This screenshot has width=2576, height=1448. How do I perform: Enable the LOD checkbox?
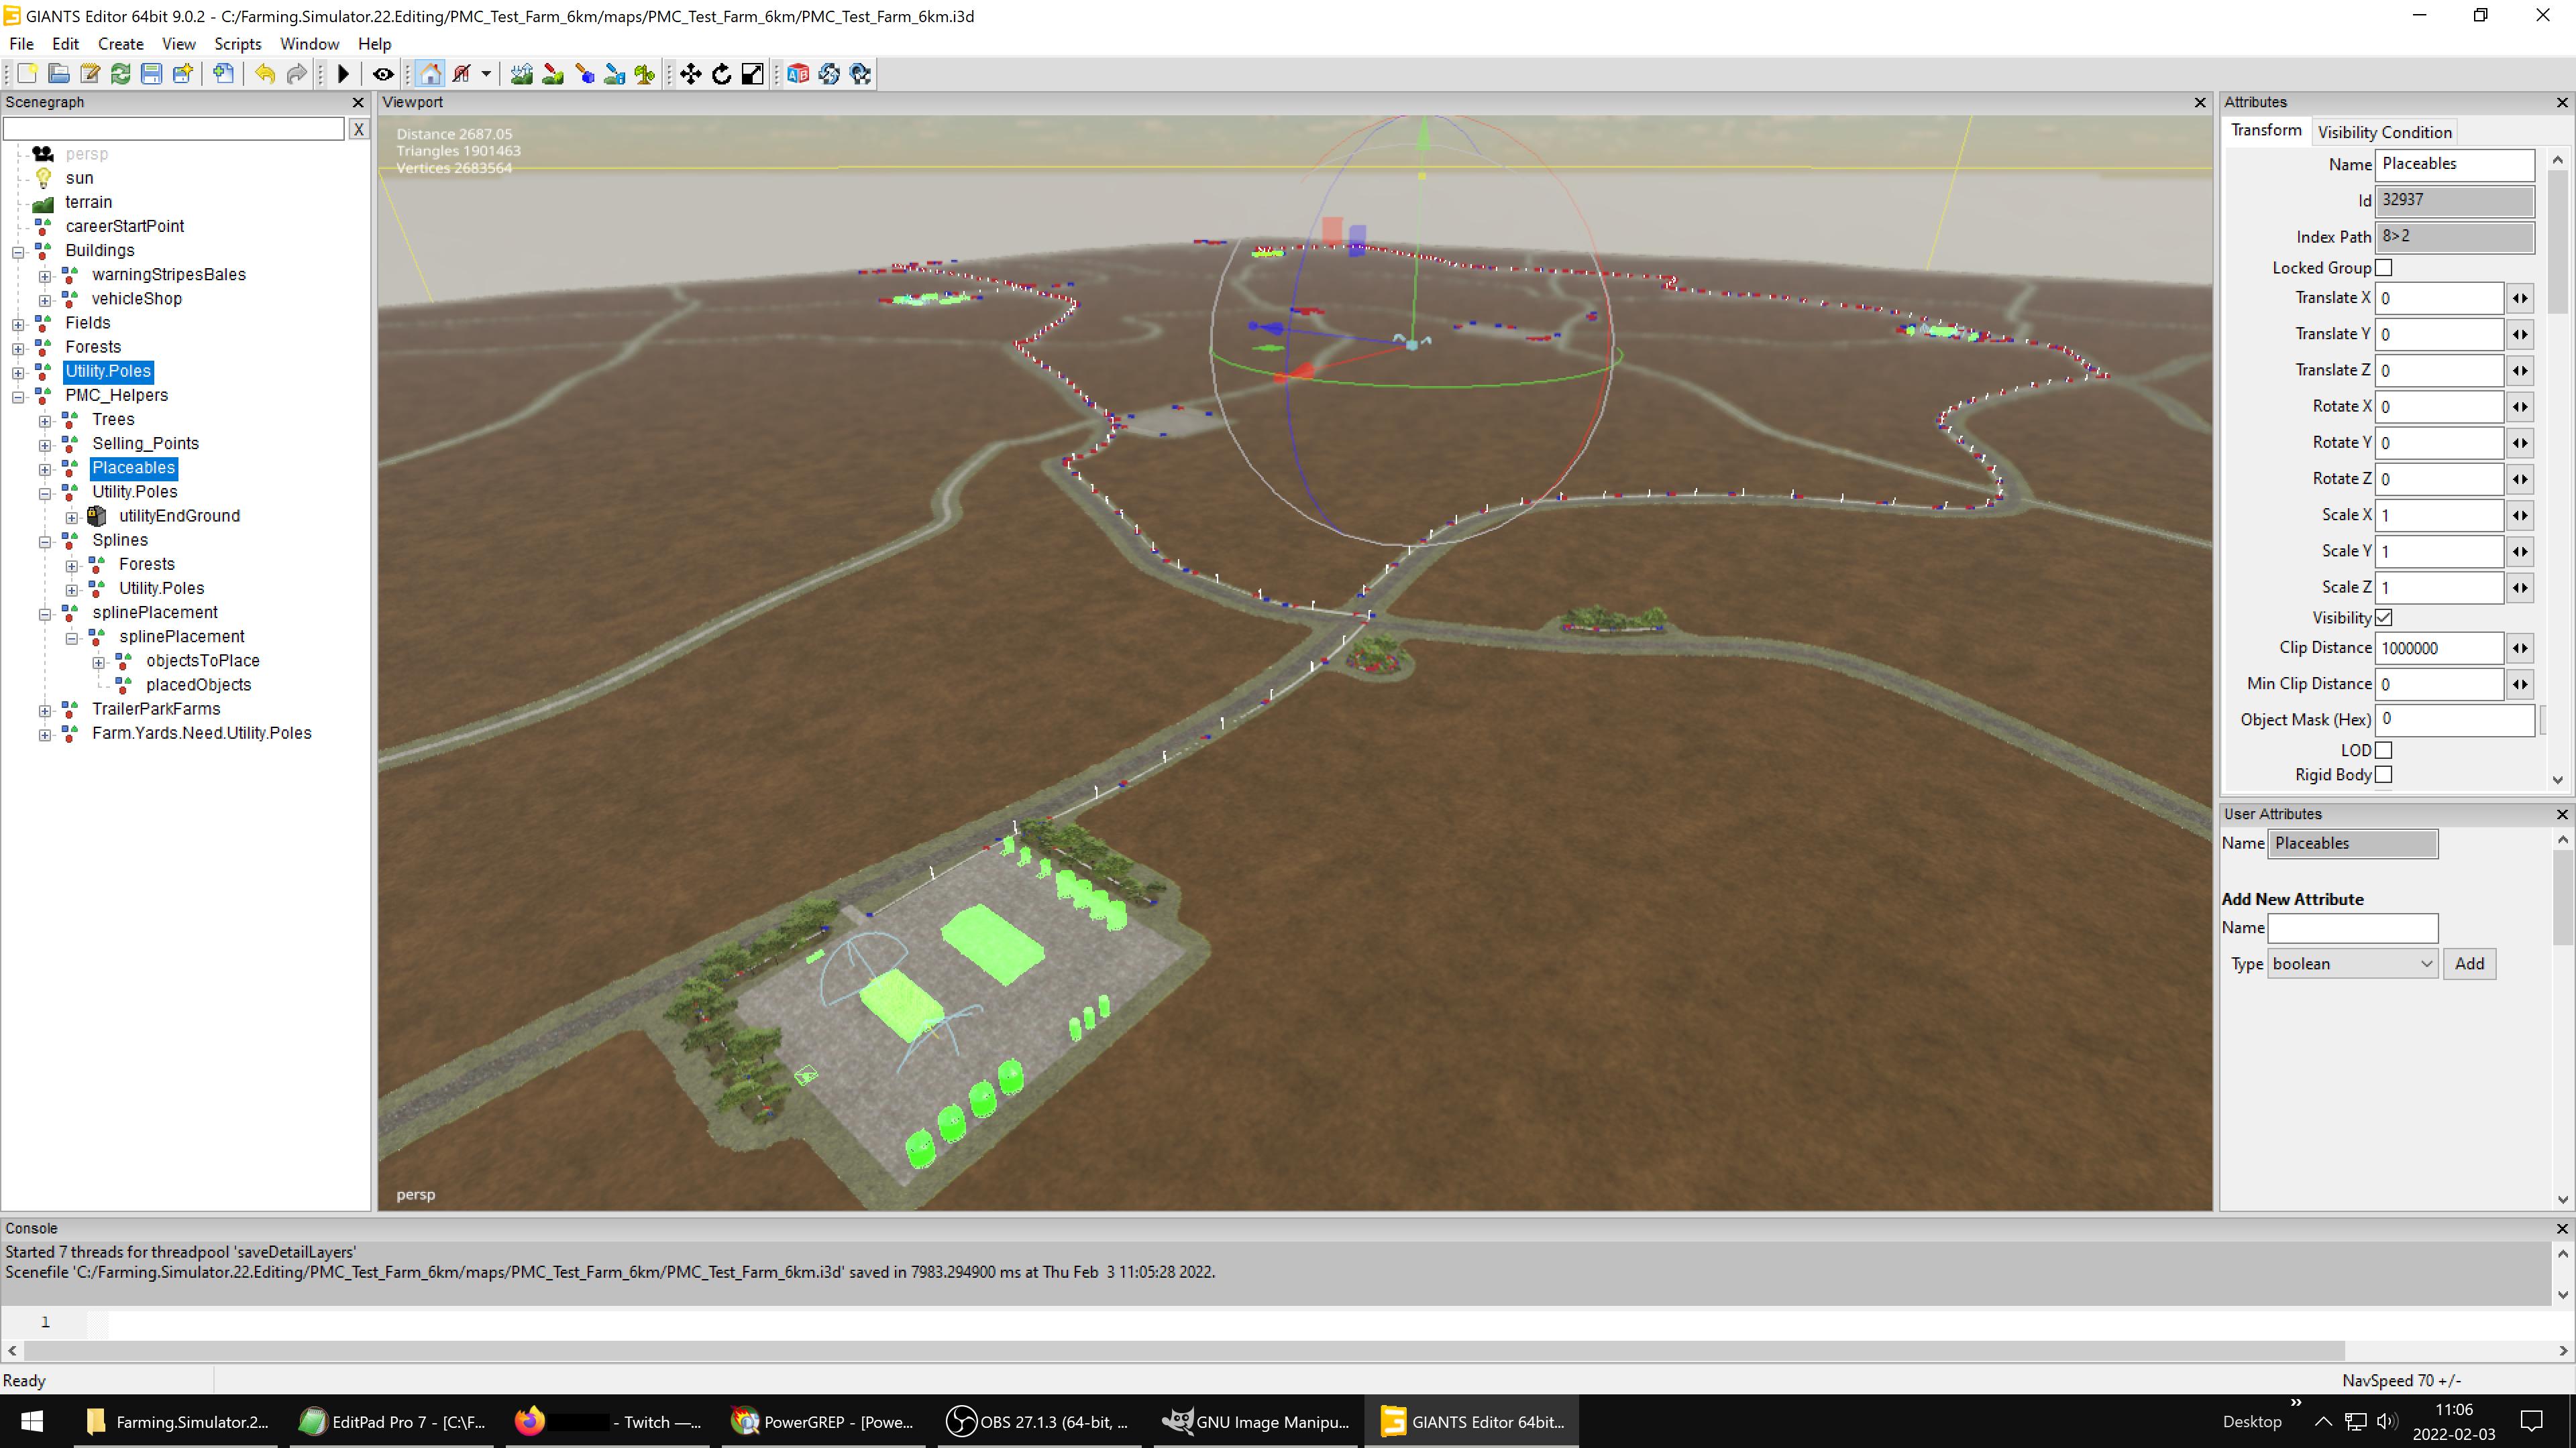click(x=2384, y=751)
